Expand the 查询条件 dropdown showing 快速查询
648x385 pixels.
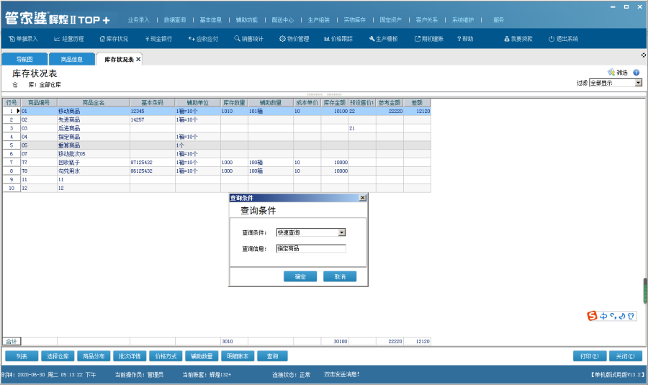[x=342, y=232]
